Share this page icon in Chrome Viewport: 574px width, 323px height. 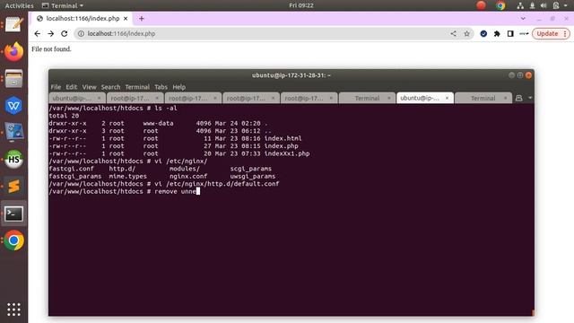[453, 34]
